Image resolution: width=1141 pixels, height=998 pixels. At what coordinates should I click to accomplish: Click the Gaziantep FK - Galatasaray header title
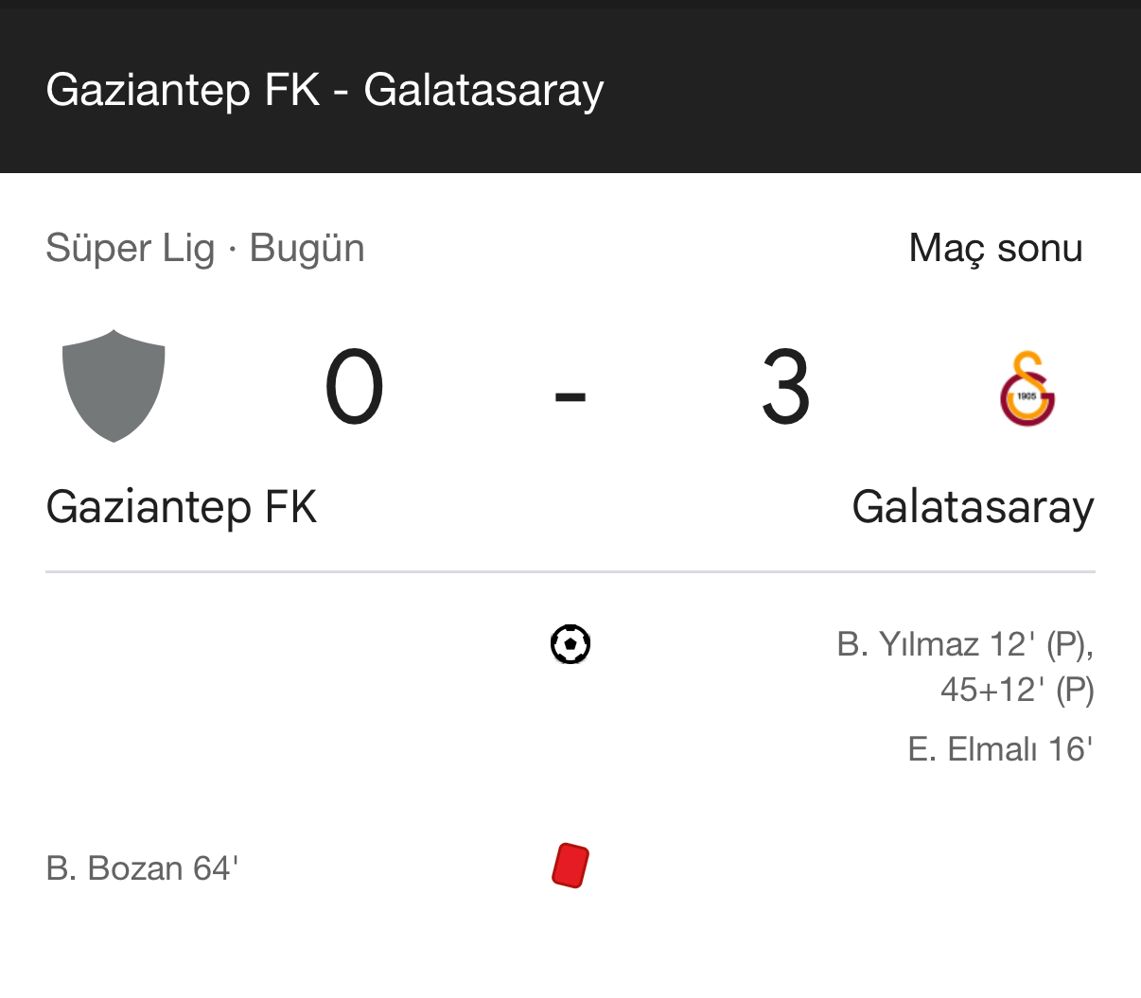pos(325,91)
